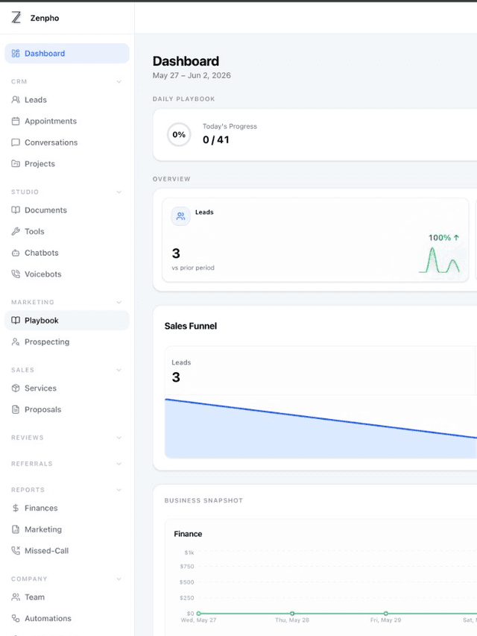This screenshot has height=636, width=477.
Task: Click the Fri, May 29 chart data point
Action: 386,614
